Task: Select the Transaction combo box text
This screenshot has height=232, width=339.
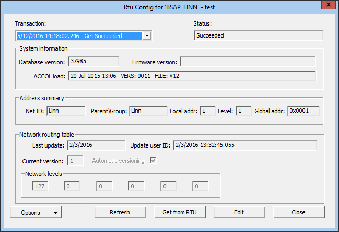Action: click(79, 36)
